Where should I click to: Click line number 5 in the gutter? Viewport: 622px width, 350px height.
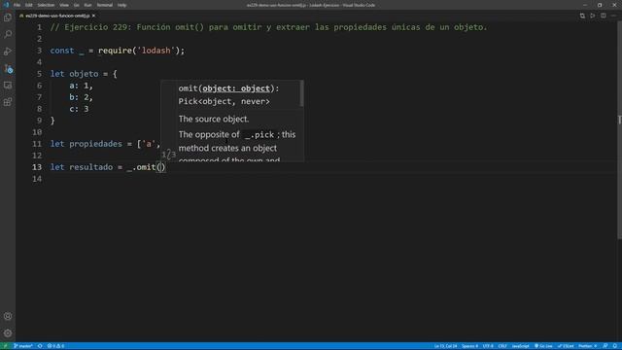[x=39, y=74]
